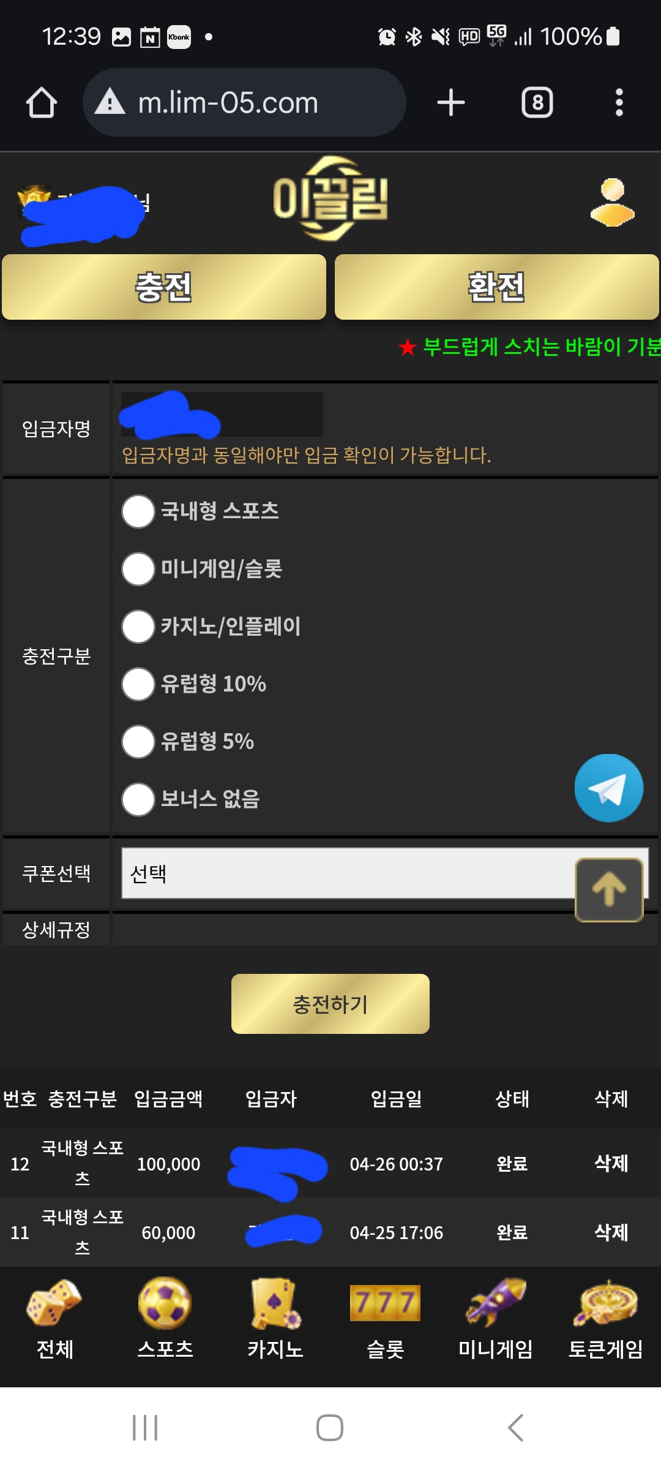The width and height of the screenshot is (661, 1470).
Task: Open the 슬롯 777 category
Action: 385,1319
